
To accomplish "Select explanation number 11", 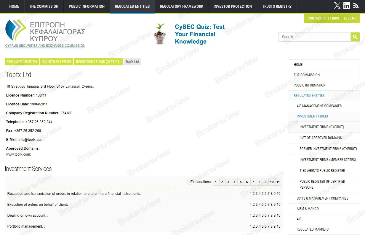I will coord(278,182).
